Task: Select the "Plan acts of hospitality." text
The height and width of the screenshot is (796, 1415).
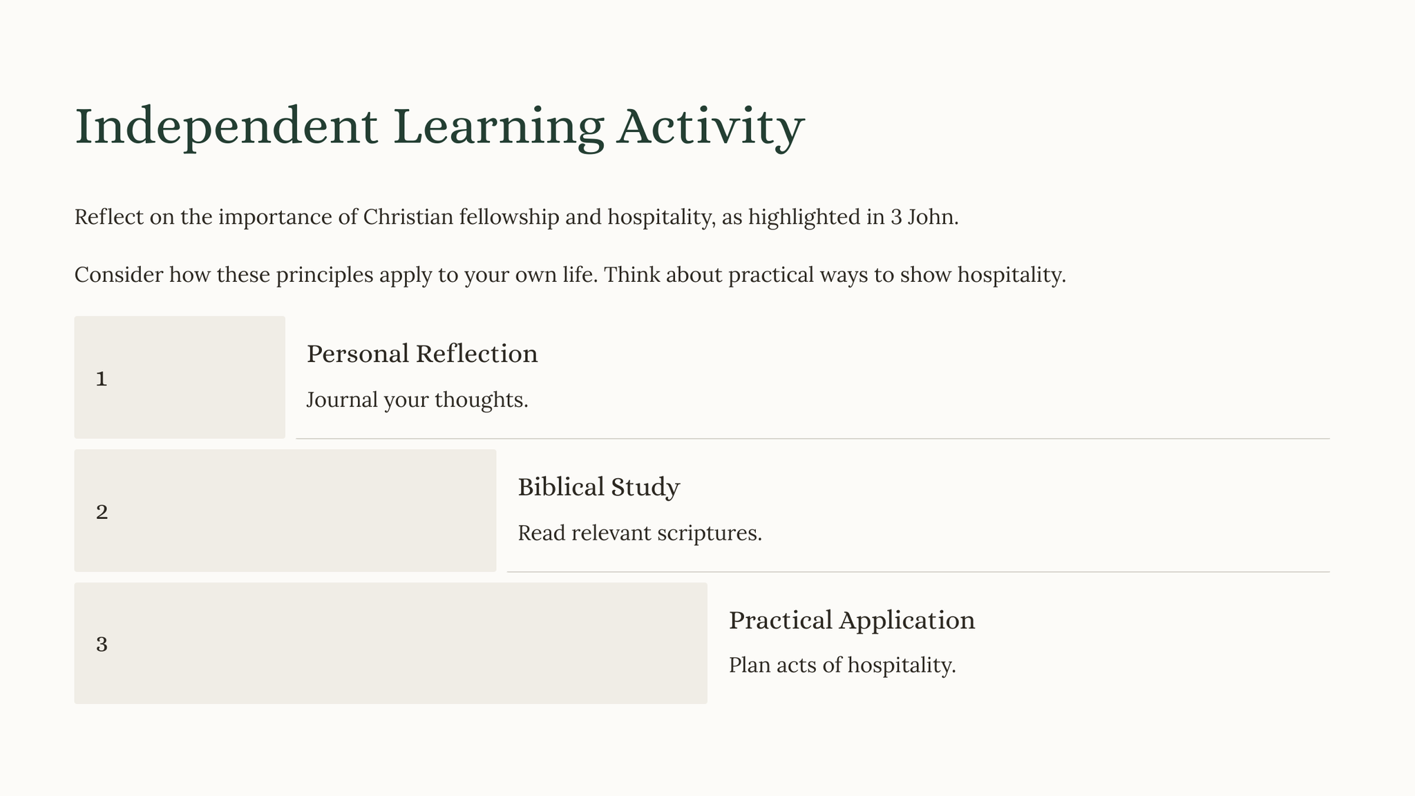Action: (x=842, y=665)
